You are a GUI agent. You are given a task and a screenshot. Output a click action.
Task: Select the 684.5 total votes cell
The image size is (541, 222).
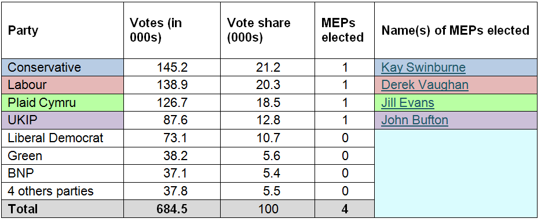coord(172,209)
